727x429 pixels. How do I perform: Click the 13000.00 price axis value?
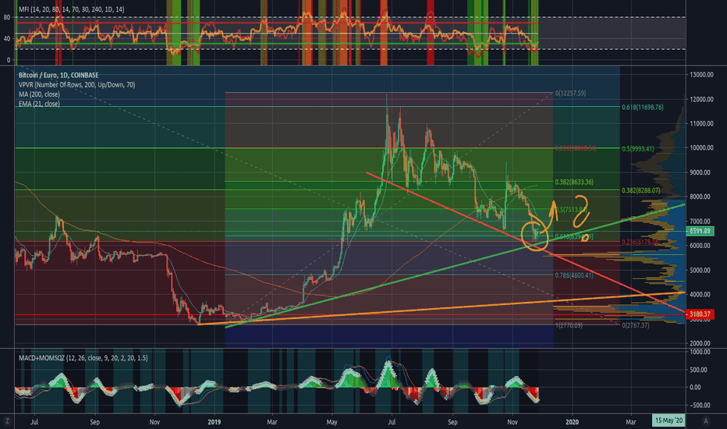tap(701, 75)
